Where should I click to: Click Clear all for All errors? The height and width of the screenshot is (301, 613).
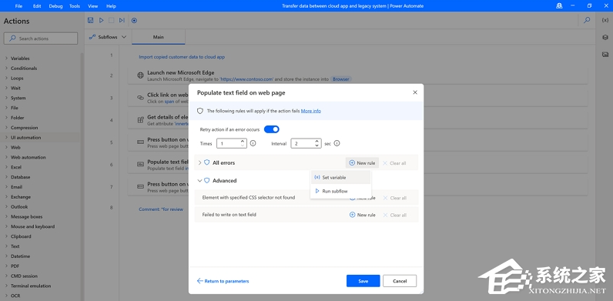click(x=394, y=163)
